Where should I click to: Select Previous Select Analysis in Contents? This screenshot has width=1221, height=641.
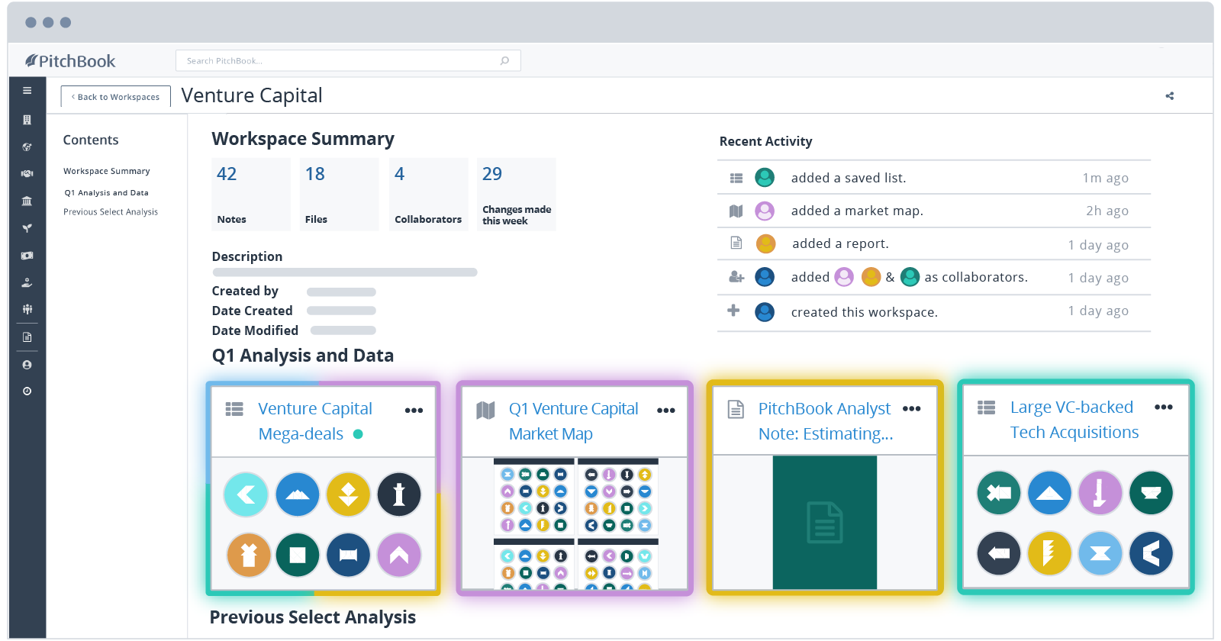pyautogui.click(x=111, y=212)
